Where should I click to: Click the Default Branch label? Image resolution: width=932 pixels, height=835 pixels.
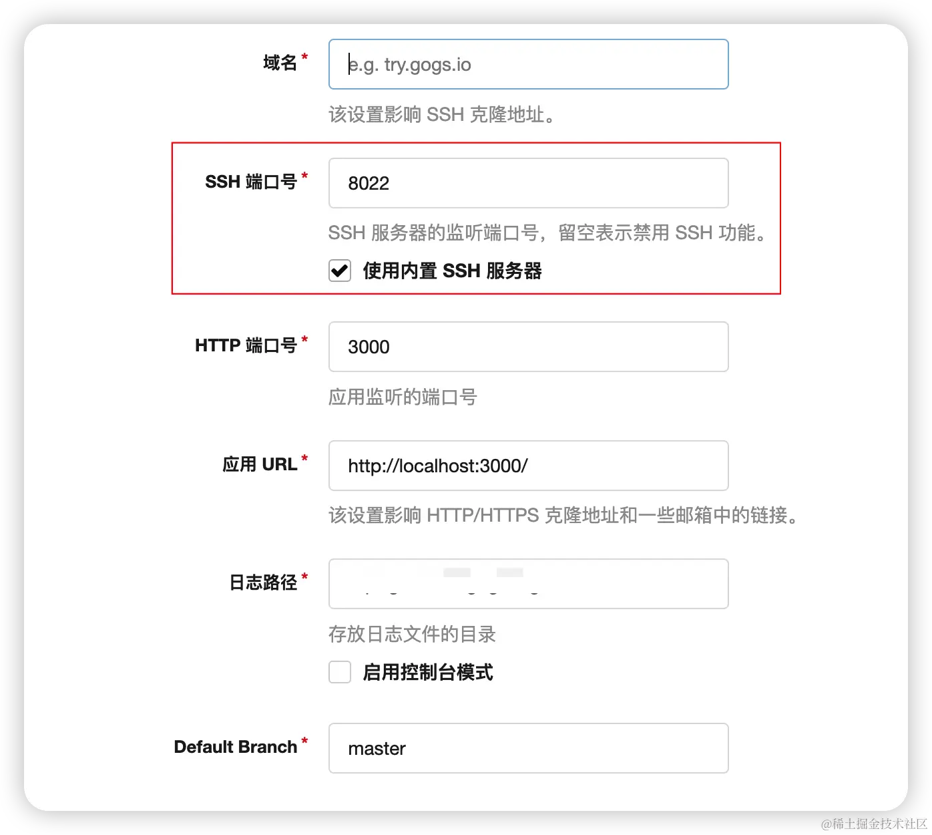tap(235, 747)
